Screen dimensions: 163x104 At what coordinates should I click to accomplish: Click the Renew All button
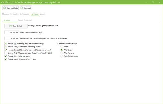[x=26, y=8]
